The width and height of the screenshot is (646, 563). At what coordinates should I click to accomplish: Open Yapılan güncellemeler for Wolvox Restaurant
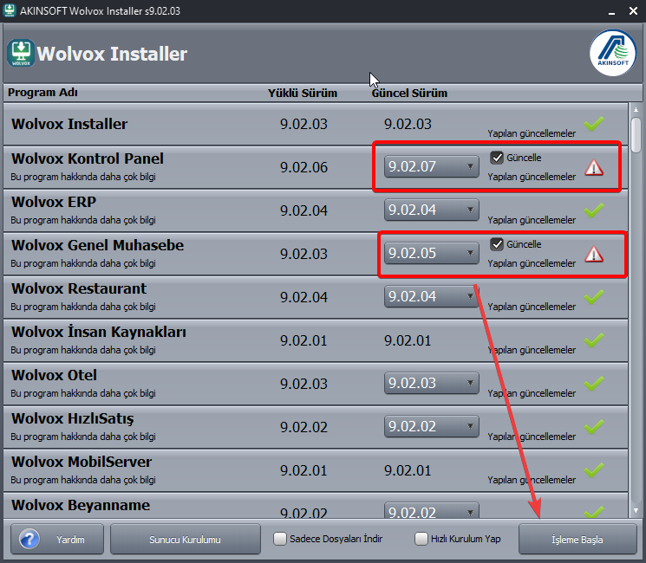click(532, 307)
